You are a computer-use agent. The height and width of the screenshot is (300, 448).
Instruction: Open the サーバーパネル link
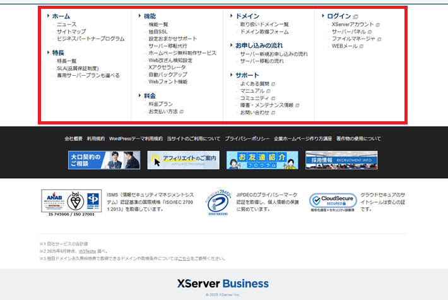tap(349, 32)
